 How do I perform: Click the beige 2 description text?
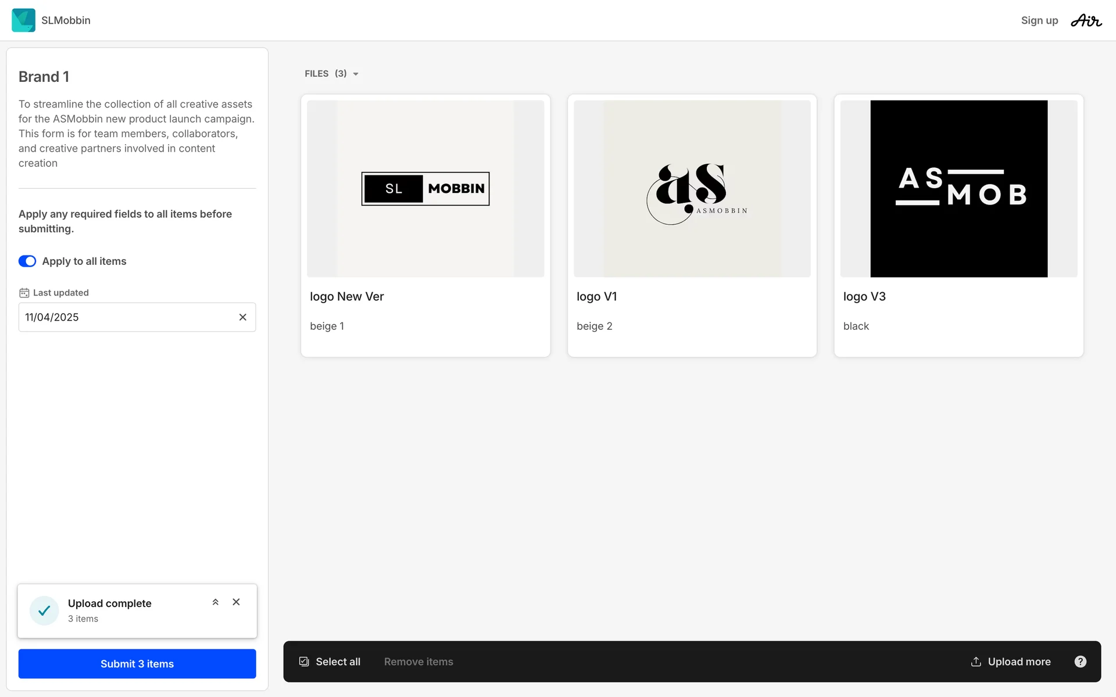[594, 326]
